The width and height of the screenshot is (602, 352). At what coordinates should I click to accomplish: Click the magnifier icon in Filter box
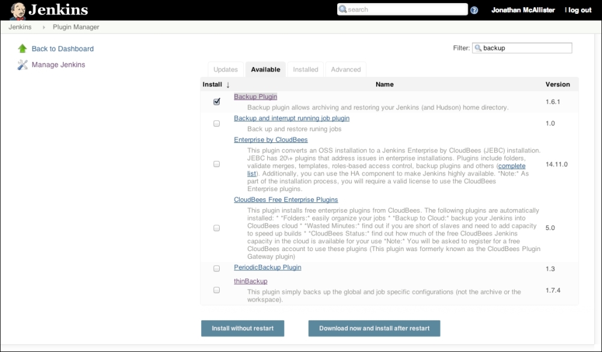pyautogui.click(x=478, y=48)
